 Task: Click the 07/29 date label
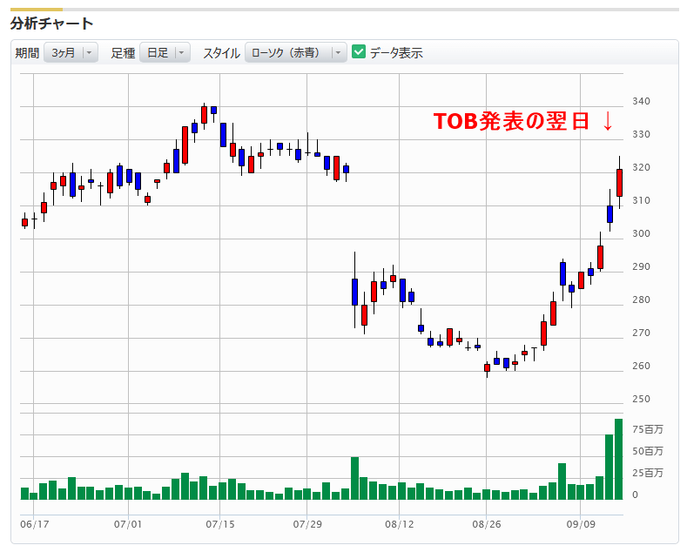coord(307,524)
